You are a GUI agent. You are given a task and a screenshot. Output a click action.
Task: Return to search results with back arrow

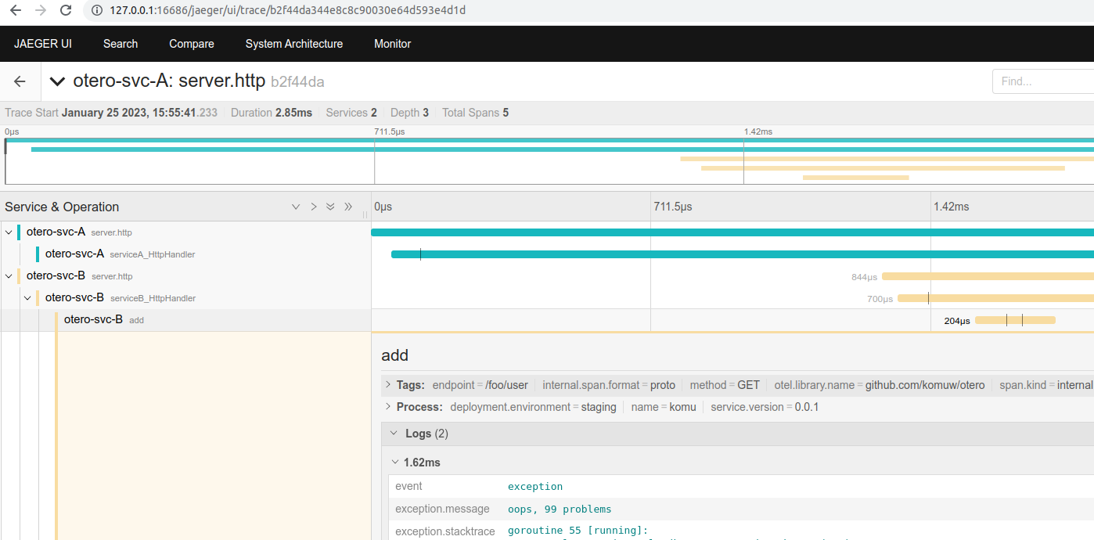tap(20, 81)
